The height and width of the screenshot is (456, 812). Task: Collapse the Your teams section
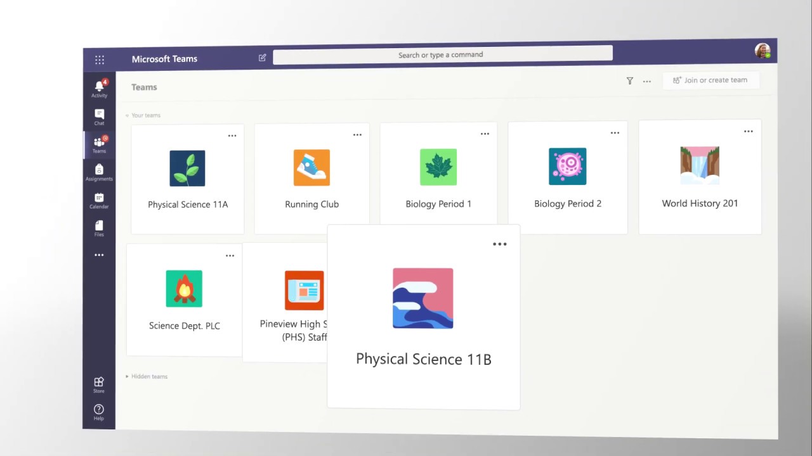tap(144, 115)
